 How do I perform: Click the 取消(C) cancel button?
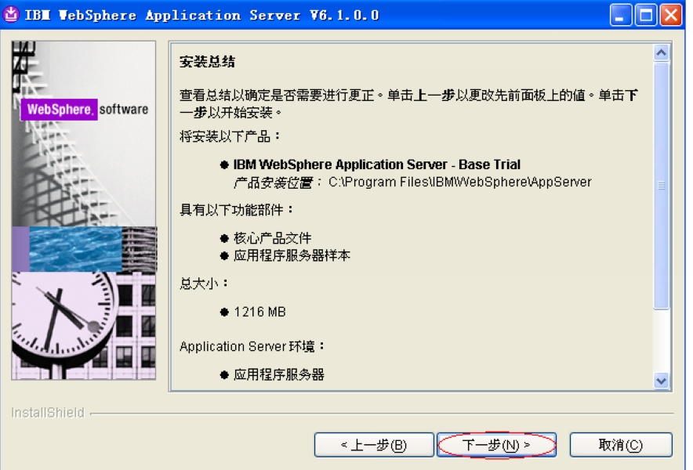pyautogui.click(x=622, y=444)
